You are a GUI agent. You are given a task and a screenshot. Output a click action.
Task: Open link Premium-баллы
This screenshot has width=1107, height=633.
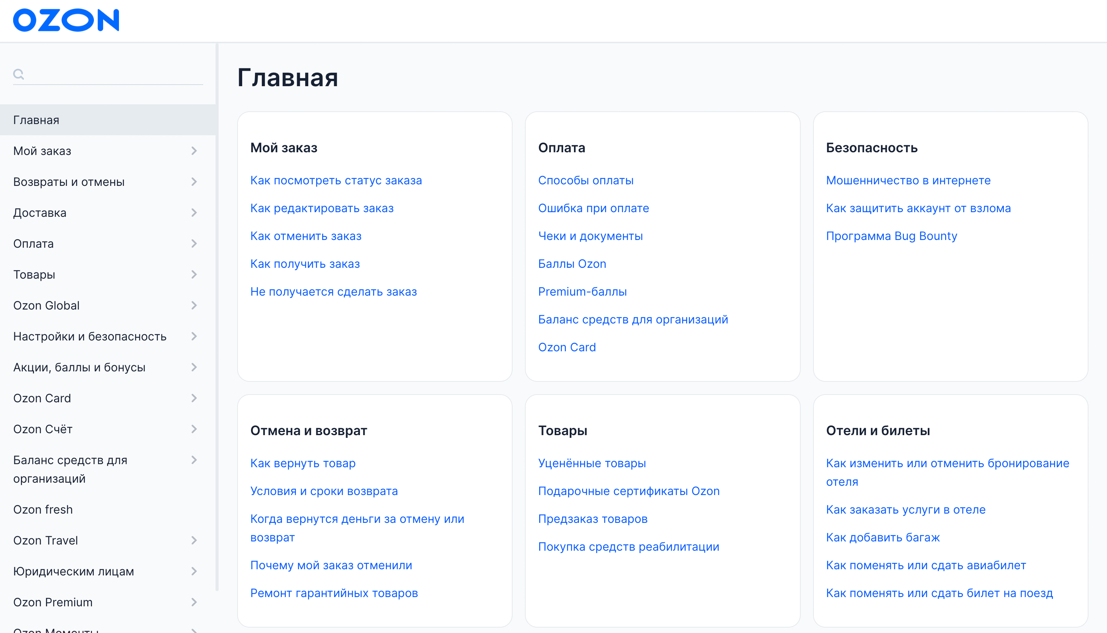pos(582,292)
